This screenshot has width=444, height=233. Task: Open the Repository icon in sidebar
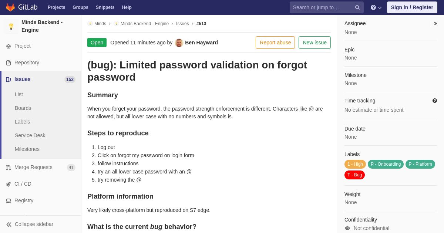point(9,63)
